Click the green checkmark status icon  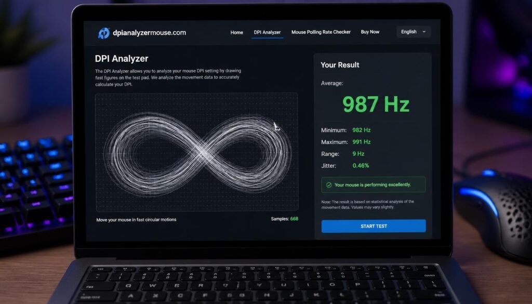[x=329, y=185]
